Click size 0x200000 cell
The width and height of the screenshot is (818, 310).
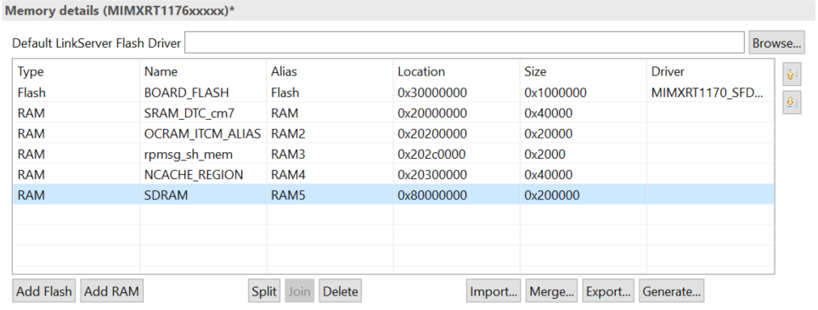[584, 195]
